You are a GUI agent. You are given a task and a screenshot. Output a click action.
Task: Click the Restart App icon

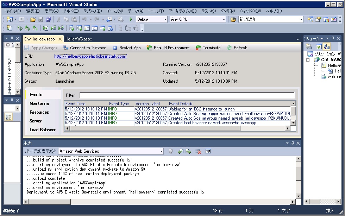[x=115, y=48]
